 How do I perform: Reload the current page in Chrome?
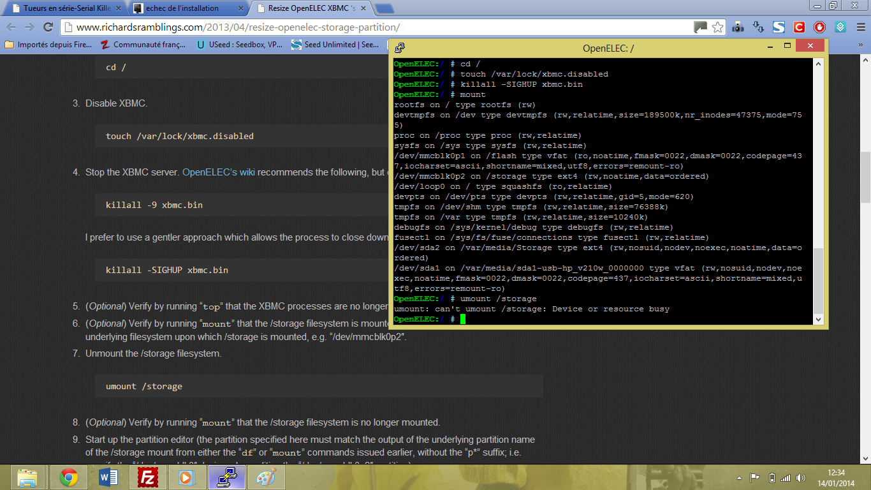click(x=48, y=27)
